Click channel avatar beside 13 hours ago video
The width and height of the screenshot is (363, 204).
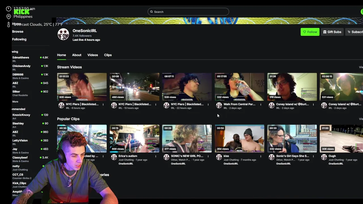tap(114, 106)
